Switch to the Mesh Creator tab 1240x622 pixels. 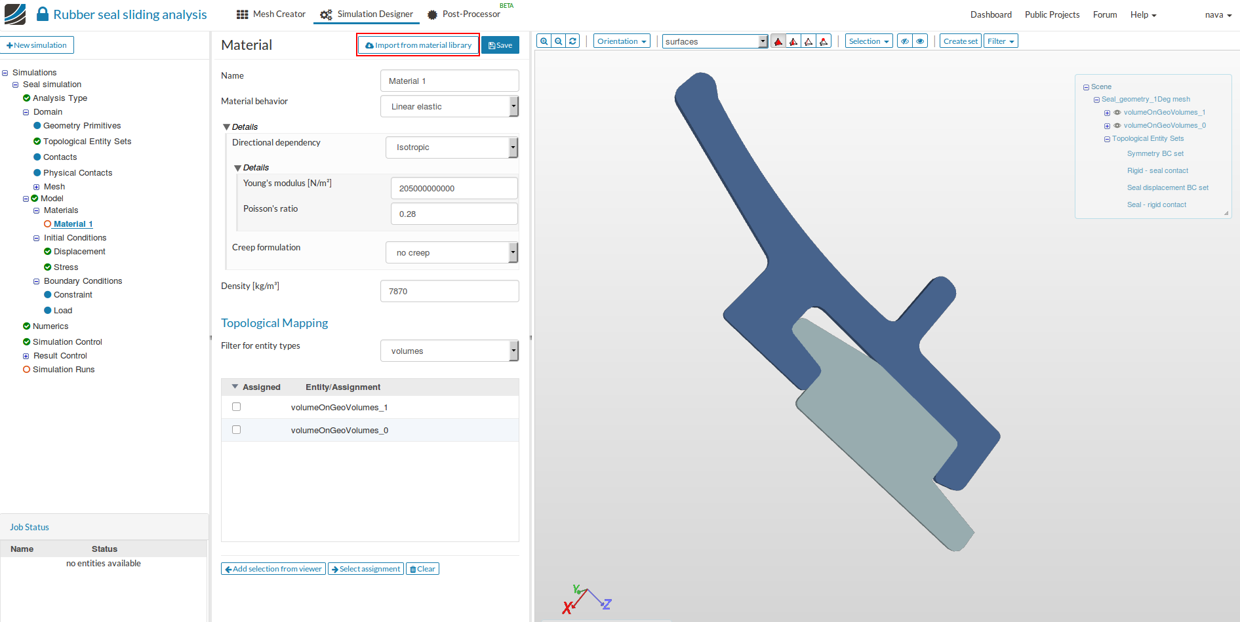coord(271,14)
